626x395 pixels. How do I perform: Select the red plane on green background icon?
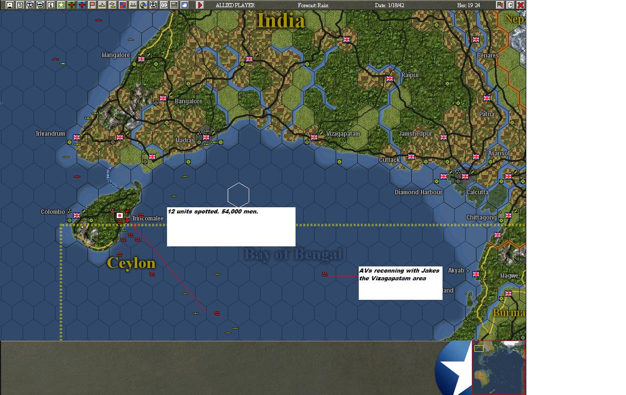pos(71,5)
